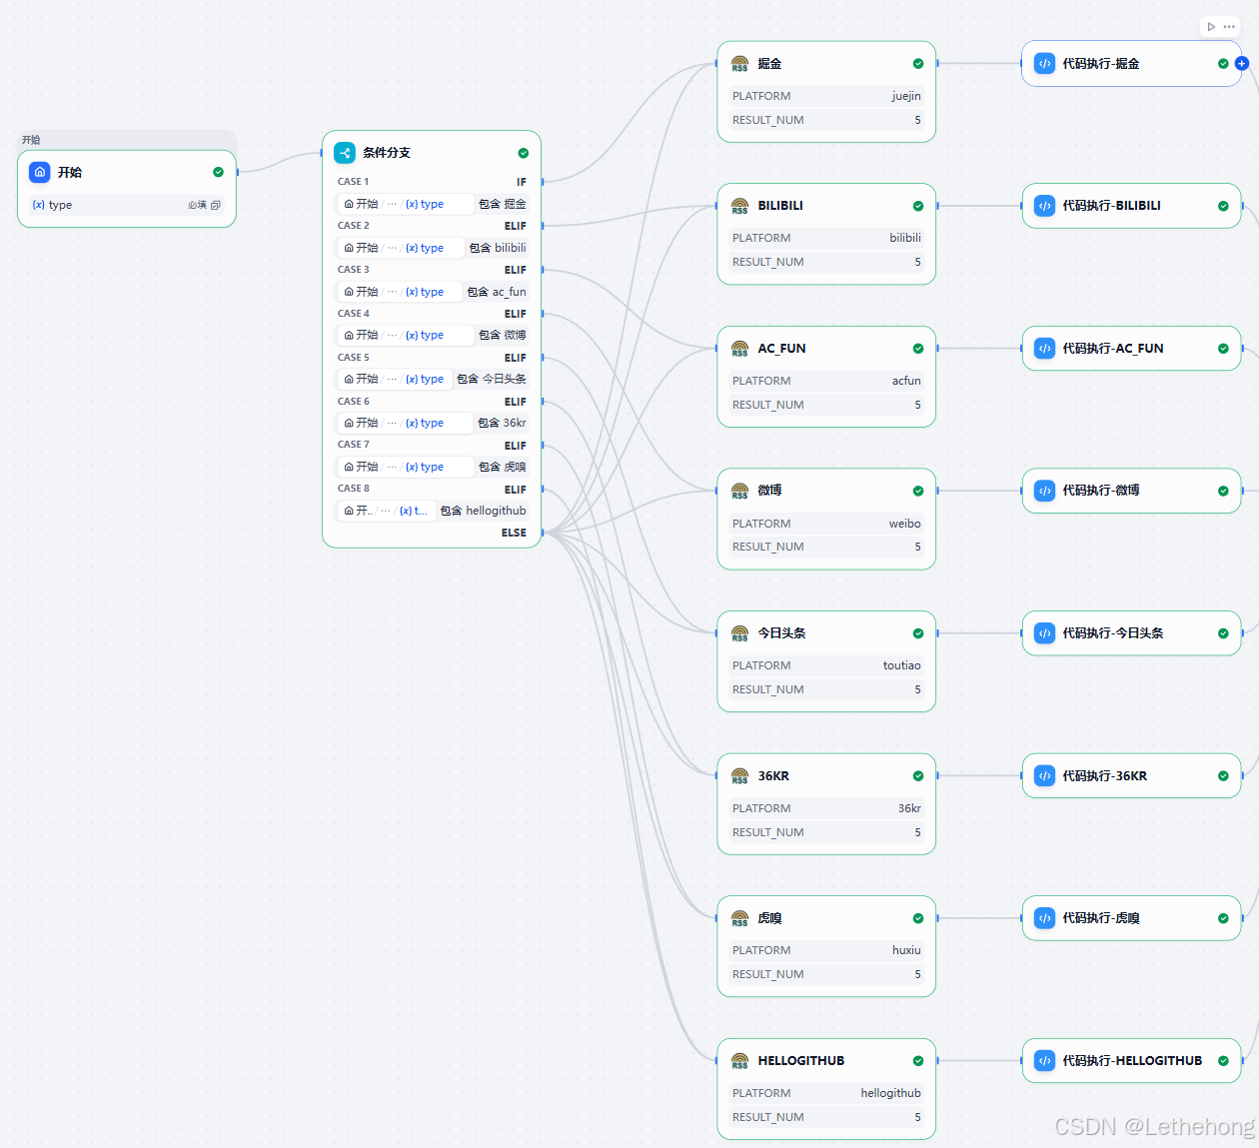Click the RSS icon of 掘金 node
The width and height of the screenshot is (1259, 1148).
coord(739,63)
